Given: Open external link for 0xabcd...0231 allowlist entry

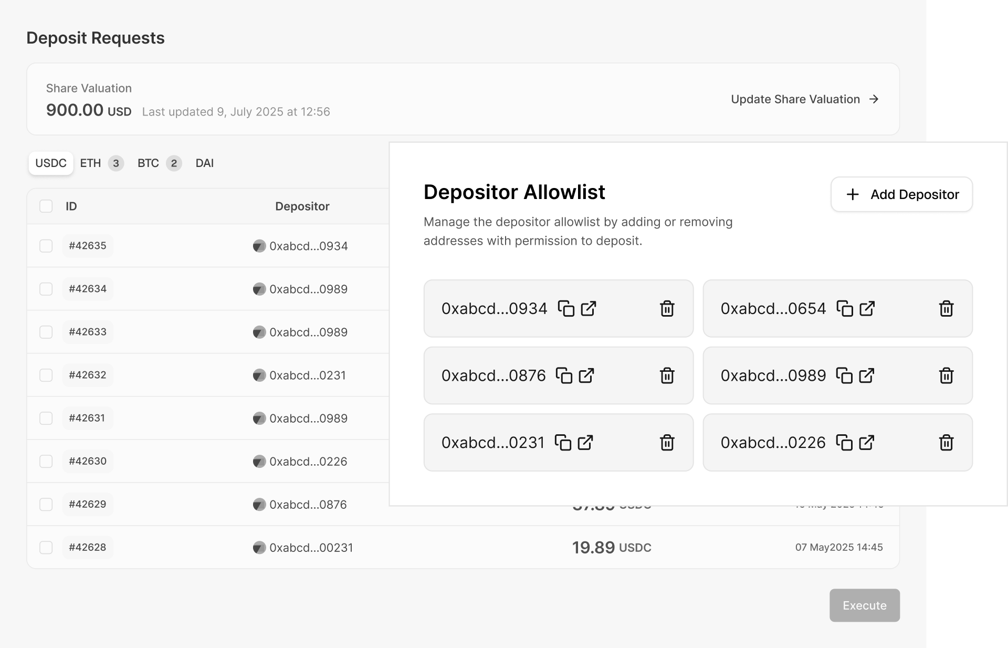Looking at the screenshot, I should tap(585, 443).
